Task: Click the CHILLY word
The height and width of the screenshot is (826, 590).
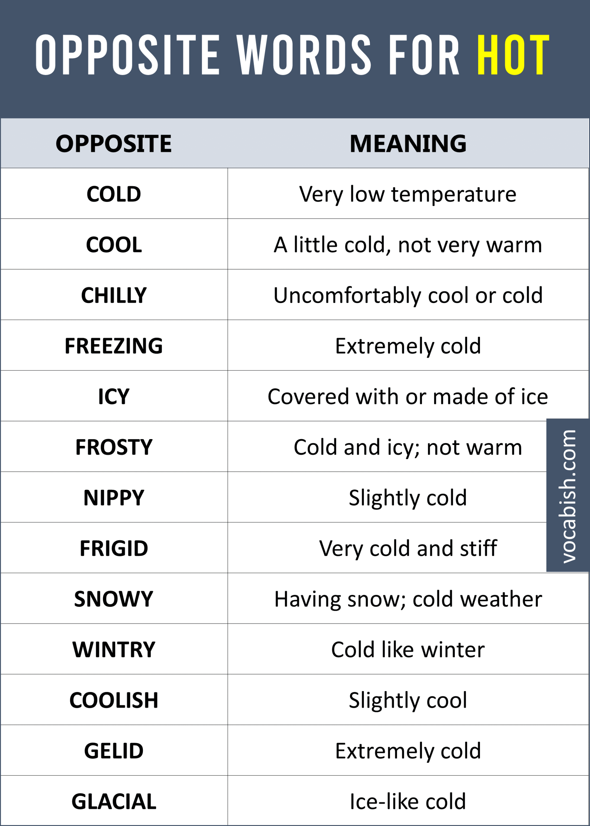Action: [x=114, y=295]
